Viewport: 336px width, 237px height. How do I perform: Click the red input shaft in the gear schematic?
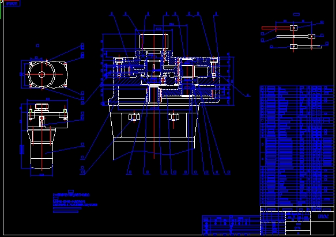point(276,28)
